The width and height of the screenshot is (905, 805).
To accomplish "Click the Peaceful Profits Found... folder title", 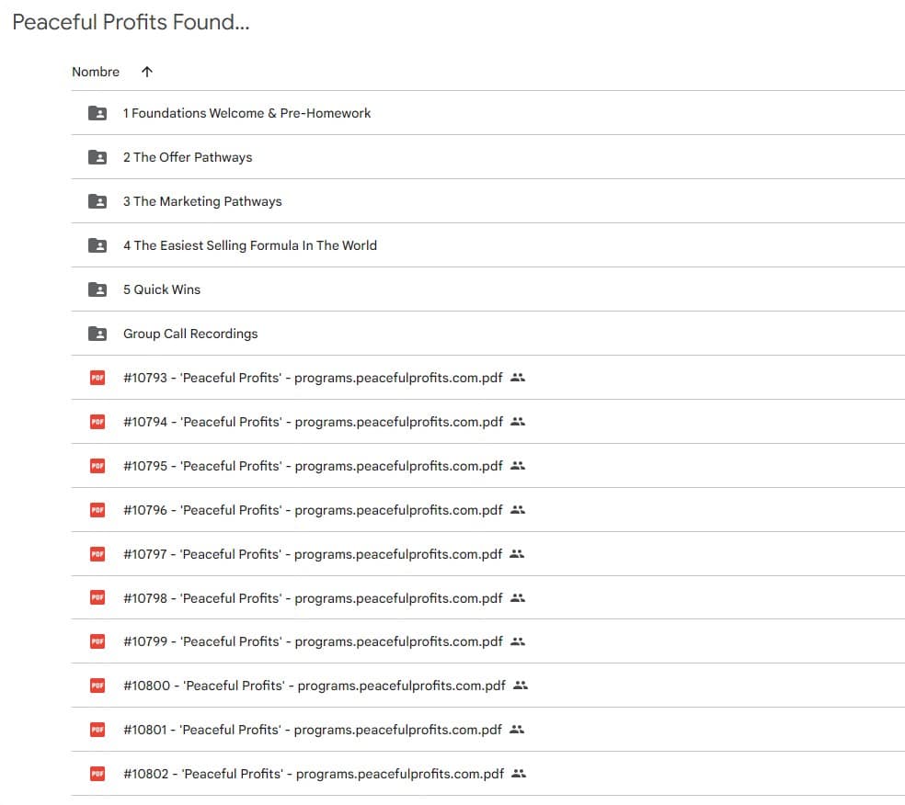I will [x=131, y=23].
